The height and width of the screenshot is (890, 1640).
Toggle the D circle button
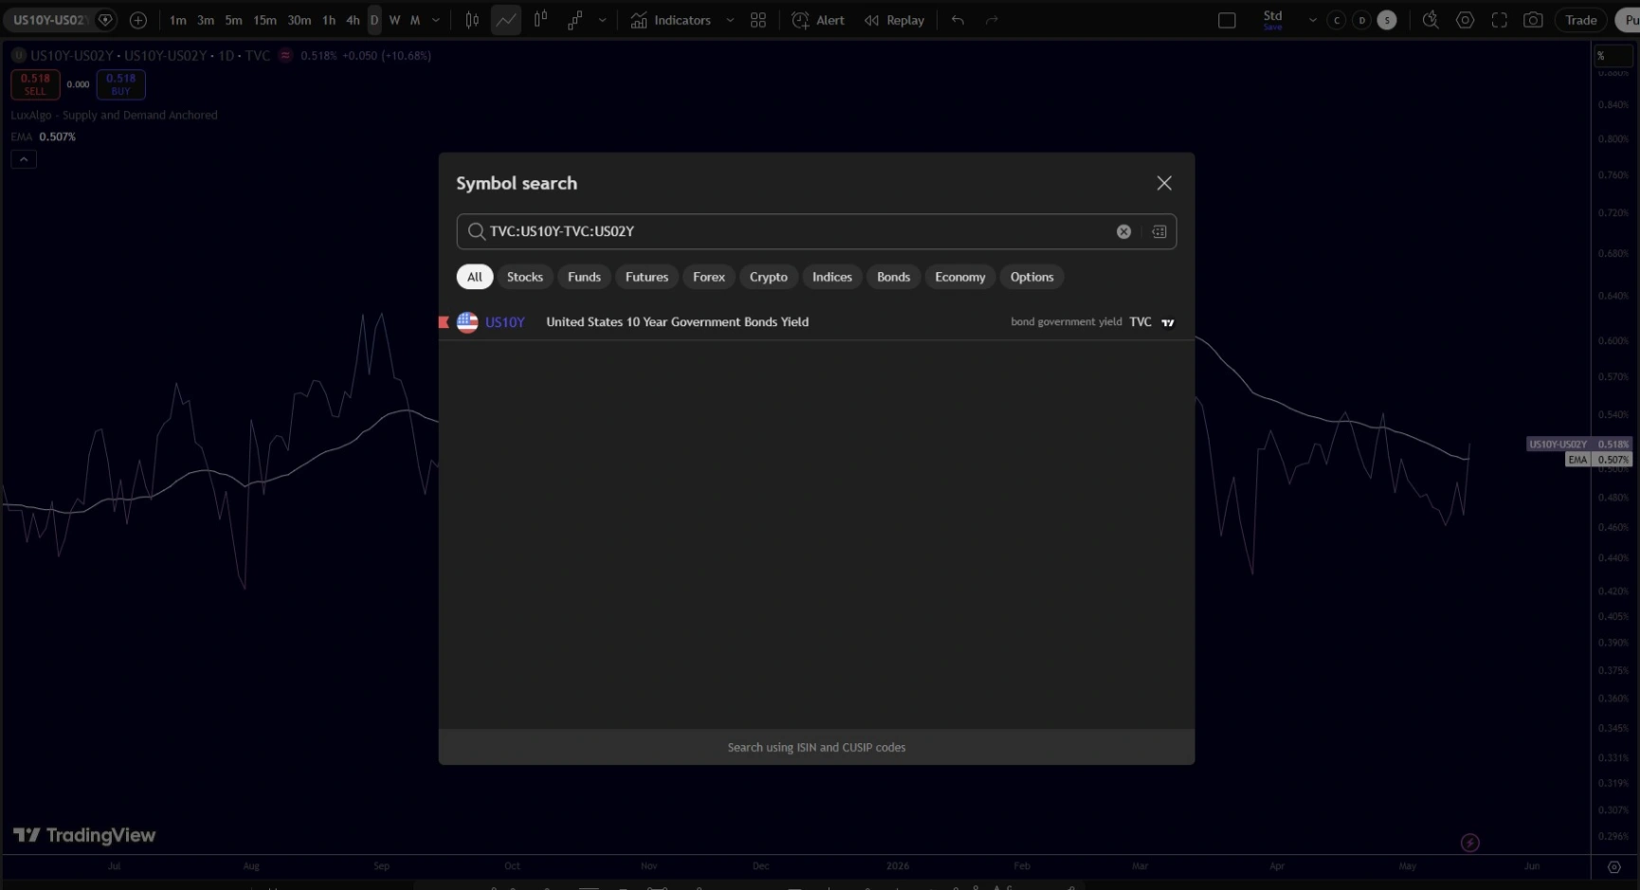(x=1362, y=20)
